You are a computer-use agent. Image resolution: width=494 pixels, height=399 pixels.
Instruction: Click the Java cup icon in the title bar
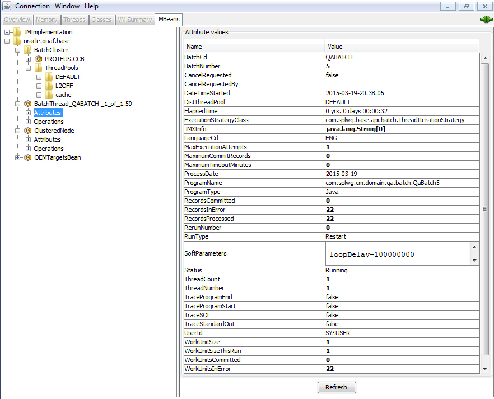pos(6,6)
